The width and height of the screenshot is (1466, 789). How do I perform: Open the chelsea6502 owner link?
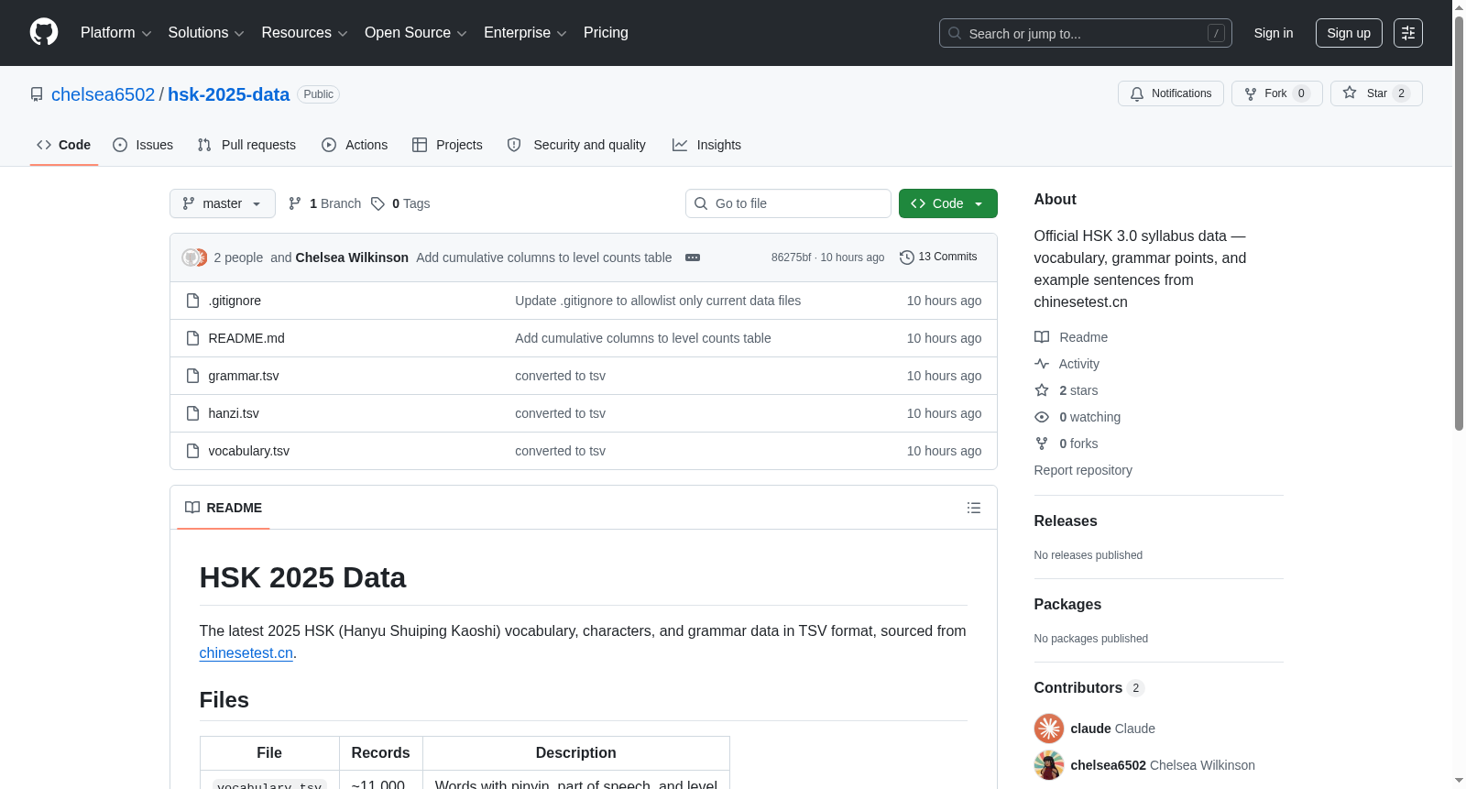104,94
